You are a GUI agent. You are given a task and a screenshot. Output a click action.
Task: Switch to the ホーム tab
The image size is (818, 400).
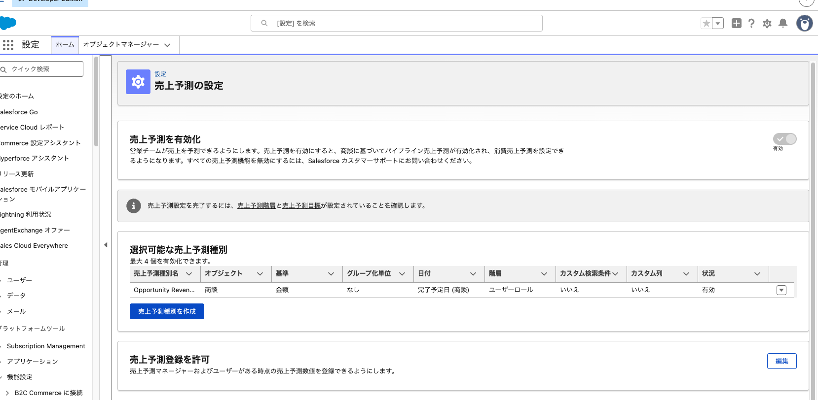click(x=65, y=44)
